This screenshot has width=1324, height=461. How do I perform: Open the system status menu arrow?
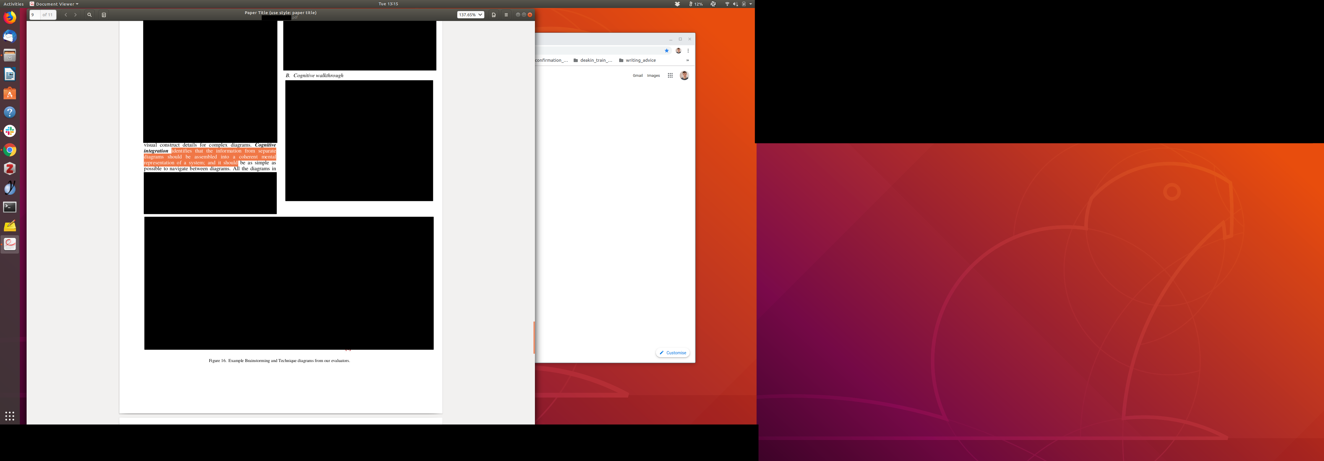[750, 4]
